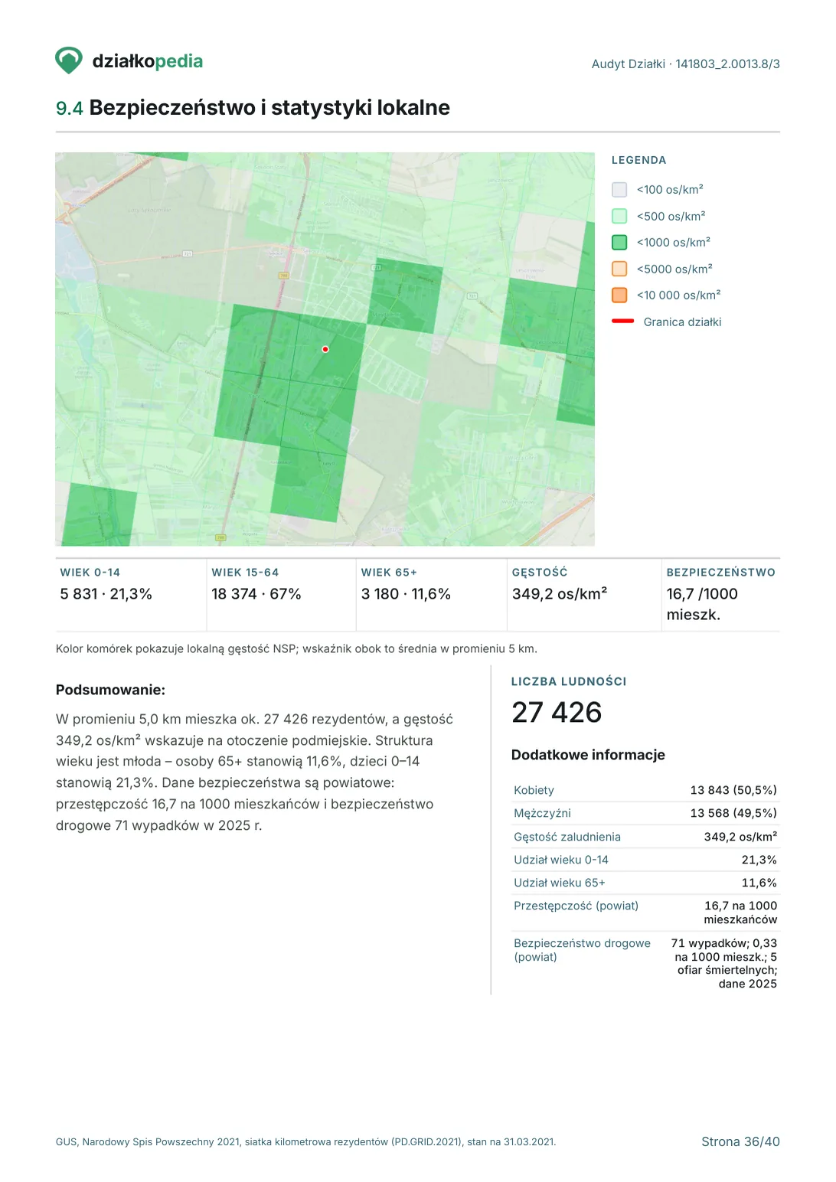Click the 'LEGENDA' heading
This screenshot has width=836, height=1182.
click(x=638, y=160)
